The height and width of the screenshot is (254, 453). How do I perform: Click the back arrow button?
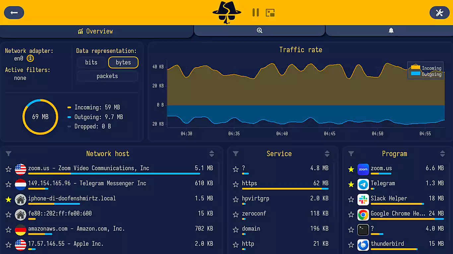point(14,13)
